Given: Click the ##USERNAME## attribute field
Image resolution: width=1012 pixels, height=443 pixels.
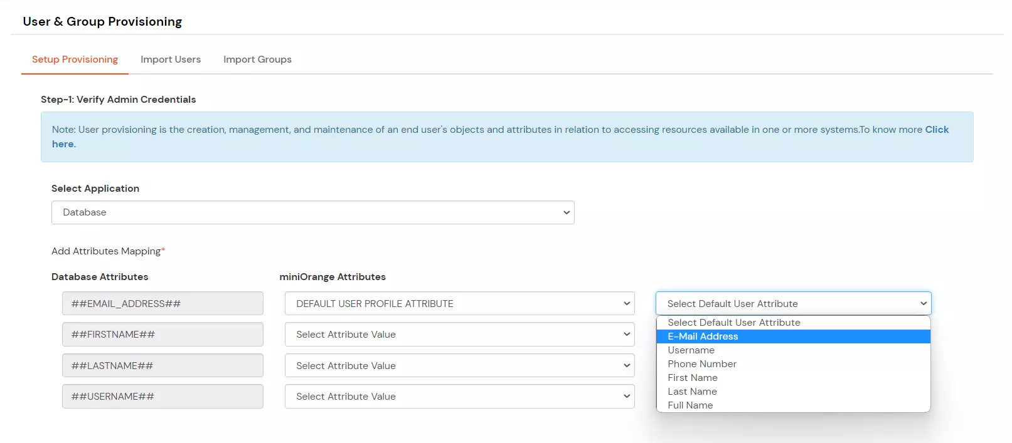Looking at the screenshot, I should click(162, 397).
